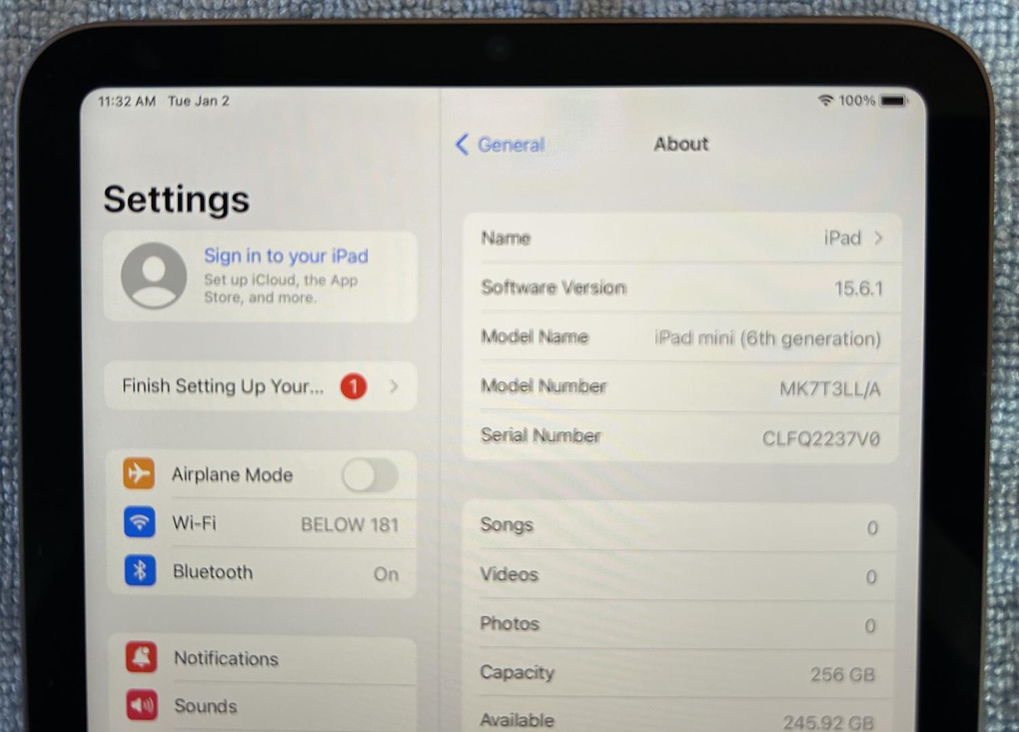Tap the red notification badge showing 1

(x=353, y=386)
